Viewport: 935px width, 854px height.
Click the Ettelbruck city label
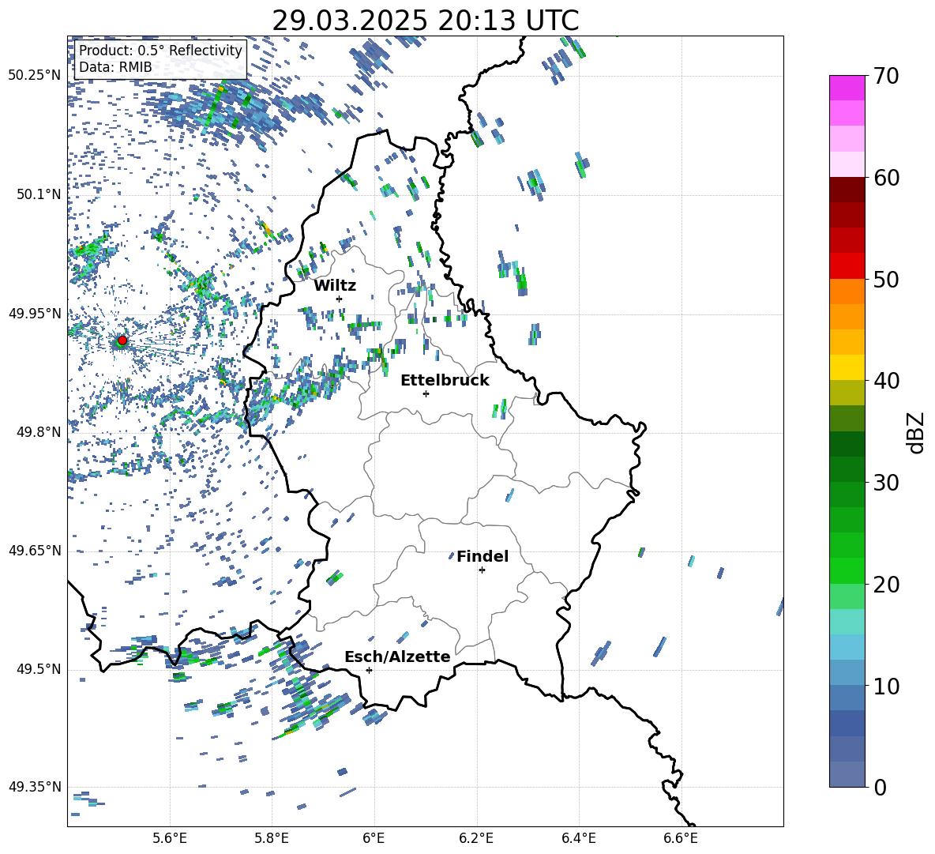445,381
